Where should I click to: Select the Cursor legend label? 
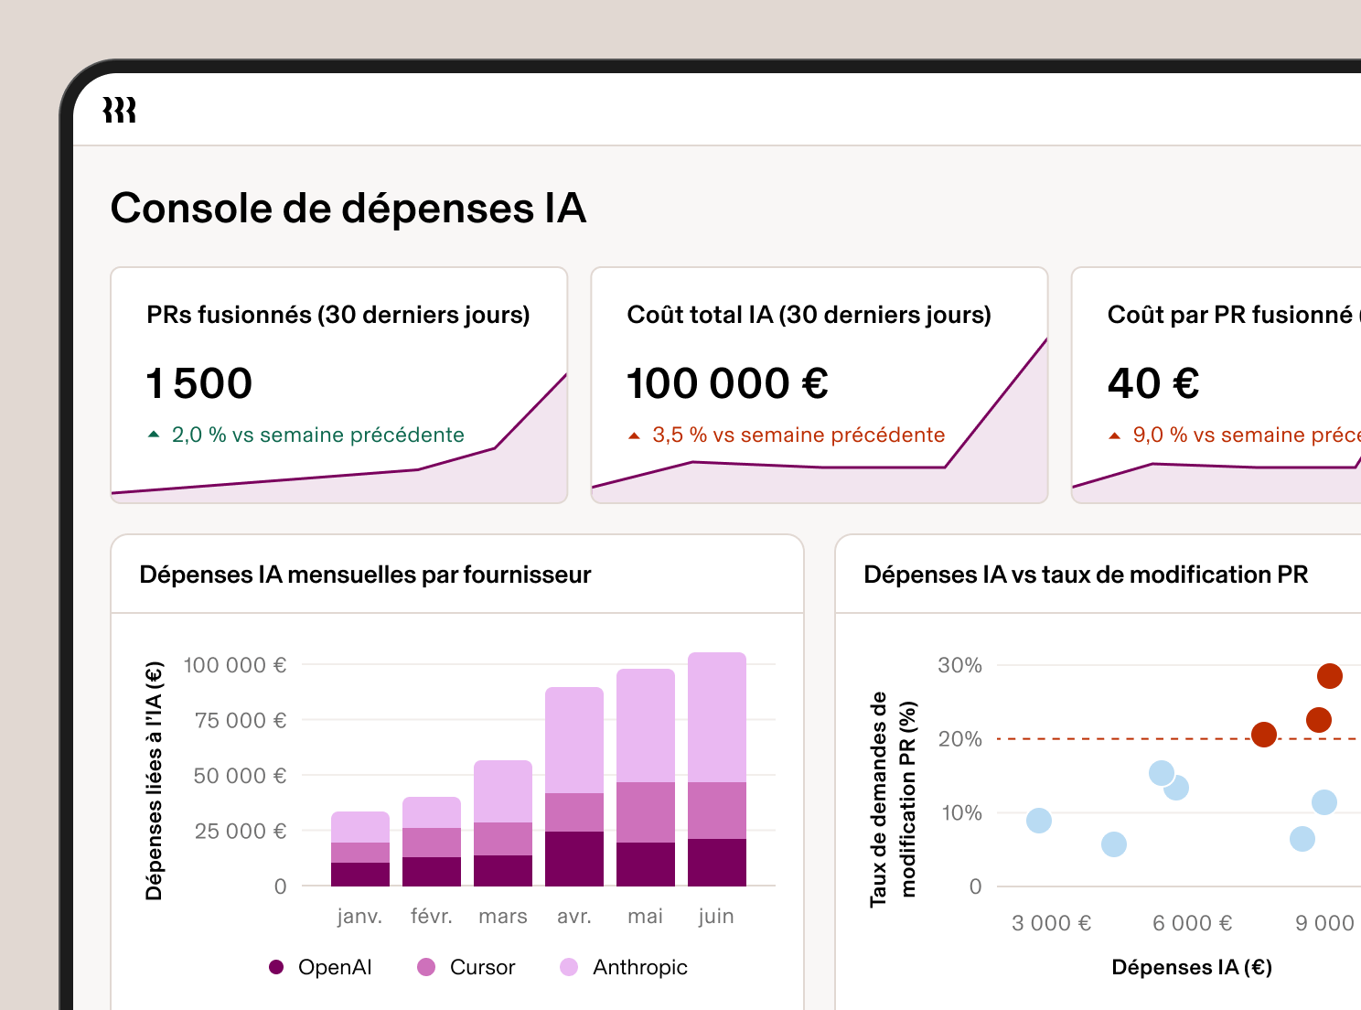[x=482, y=967]
